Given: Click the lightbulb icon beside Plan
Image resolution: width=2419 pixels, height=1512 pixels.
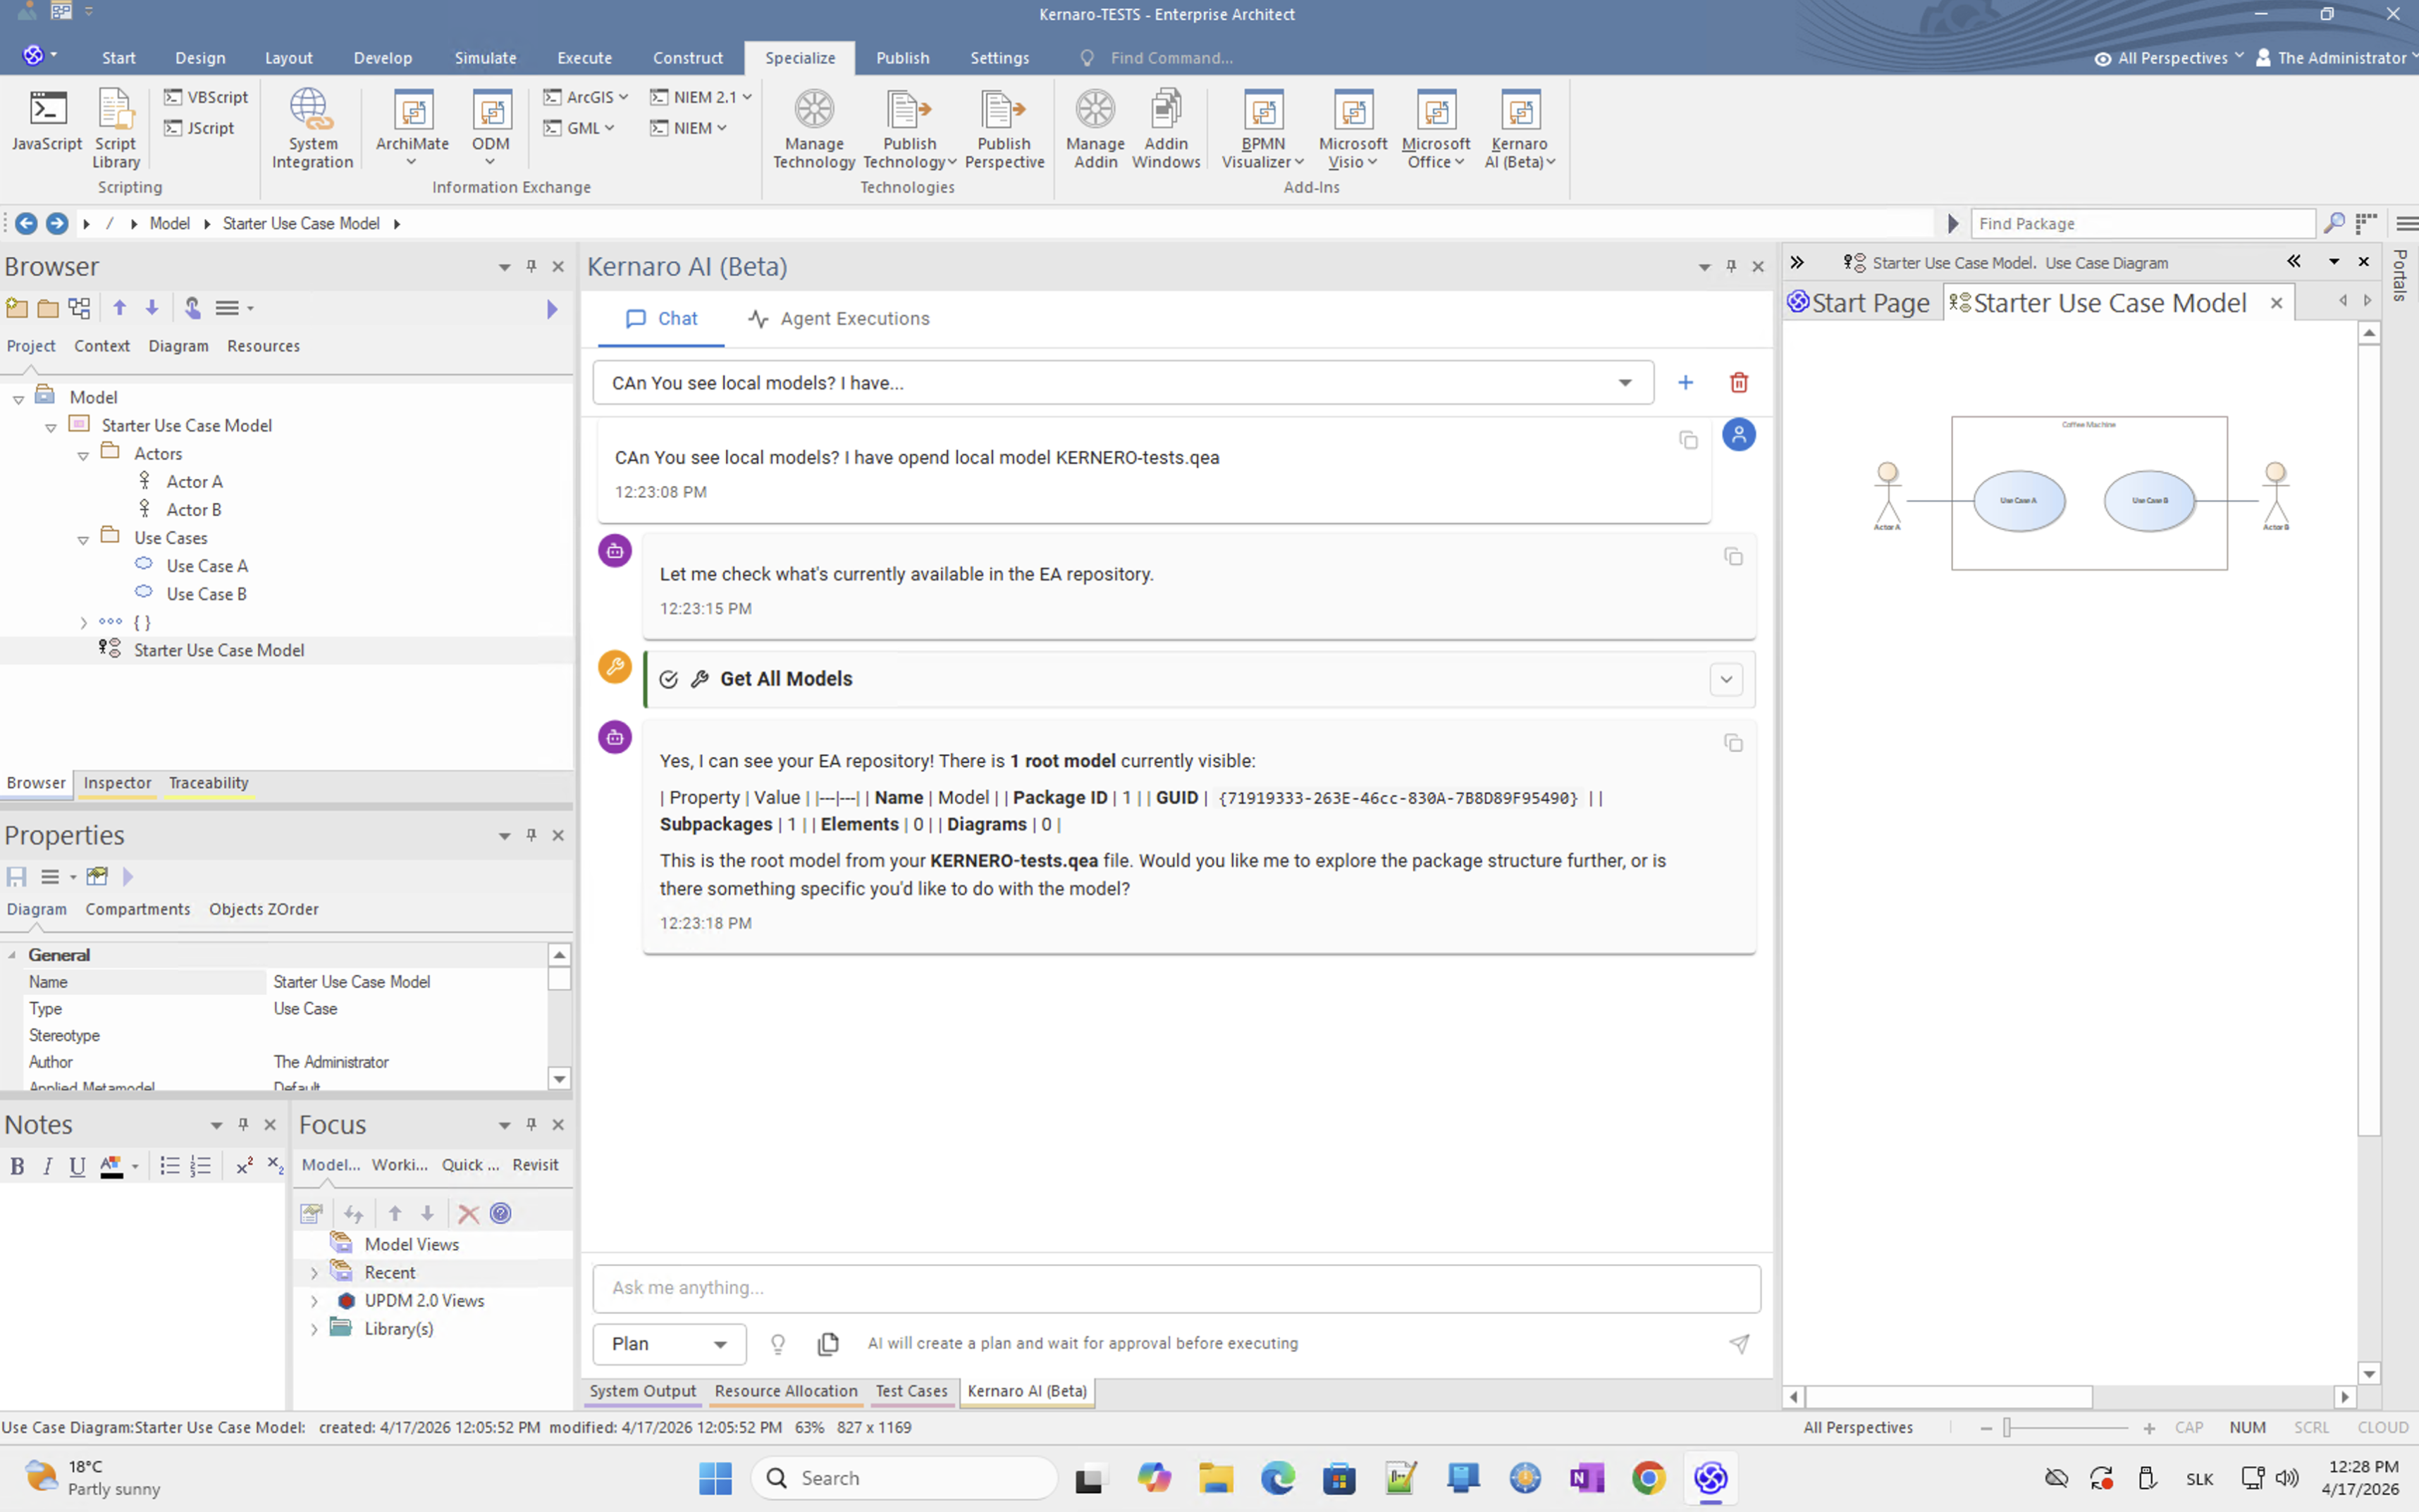Looking at the screenshot, I should [x=777, y=1344].
